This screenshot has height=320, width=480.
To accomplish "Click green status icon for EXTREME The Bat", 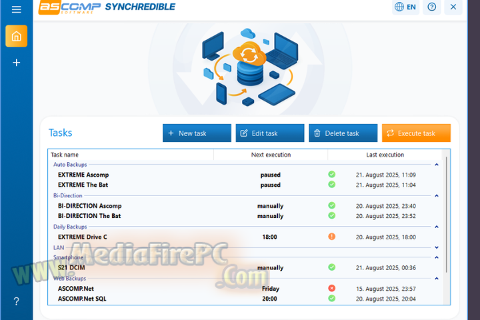I will 331,185.
